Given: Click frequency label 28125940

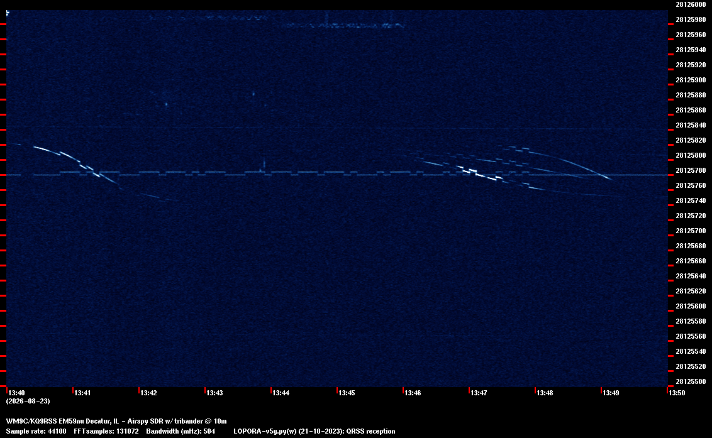Looking at the screenshot, I should (x=691, y=50).
